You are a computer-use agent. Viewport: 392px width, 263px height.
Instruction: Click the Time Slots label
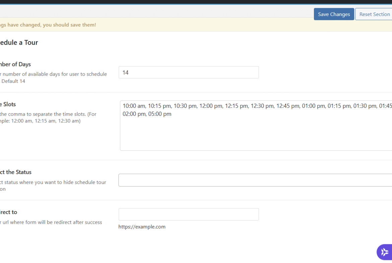8,104
